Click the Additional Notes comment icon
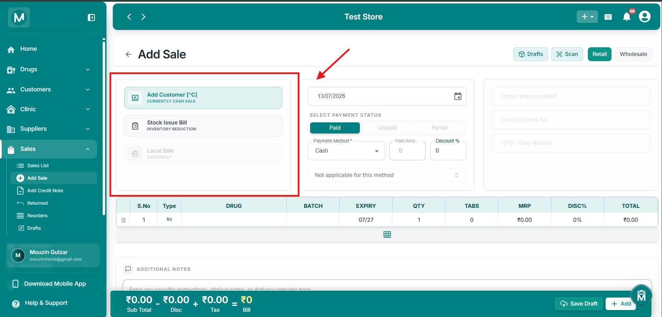This screenshot has width=662, height=317. click(x=128, y=269)
